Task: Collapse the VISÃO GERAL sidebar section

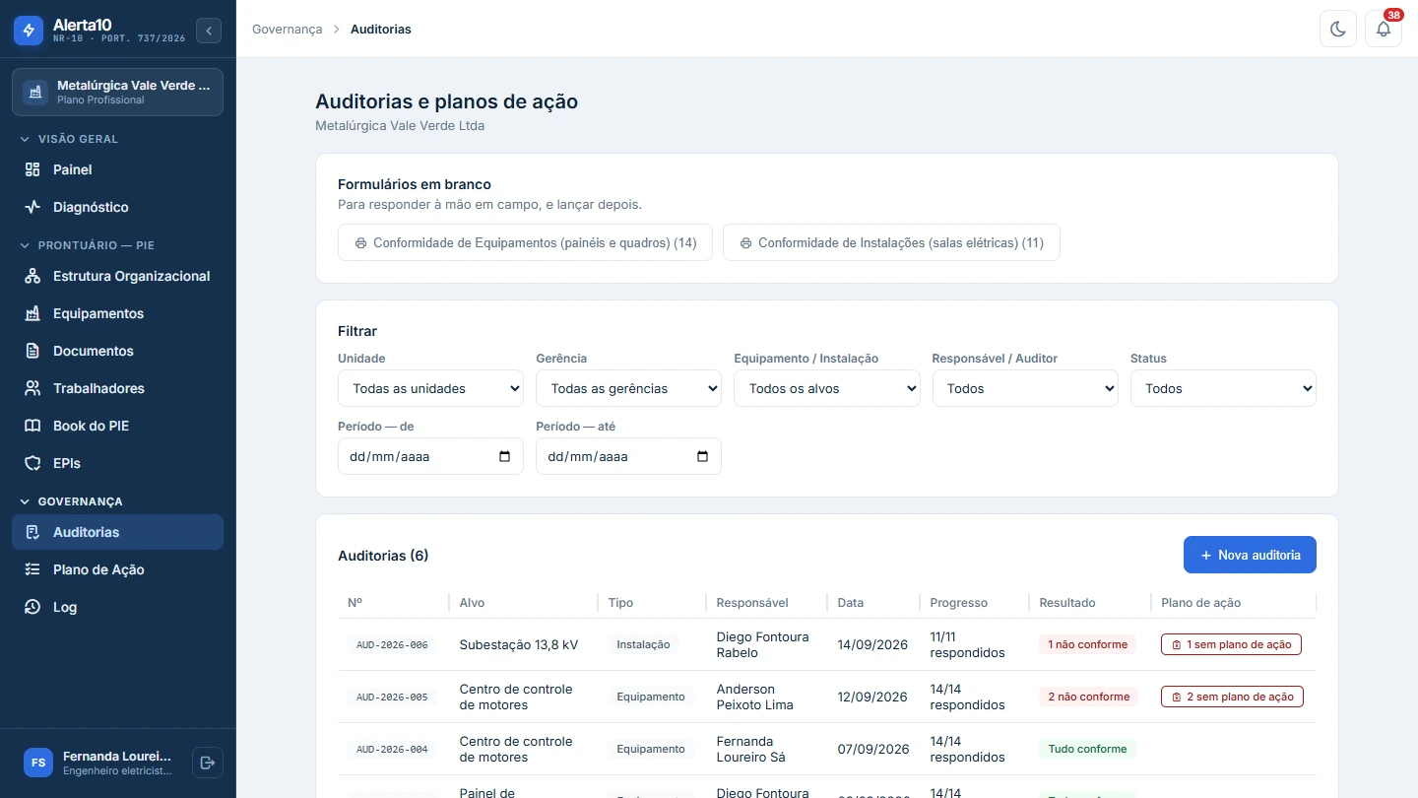Action: point(69,139)
